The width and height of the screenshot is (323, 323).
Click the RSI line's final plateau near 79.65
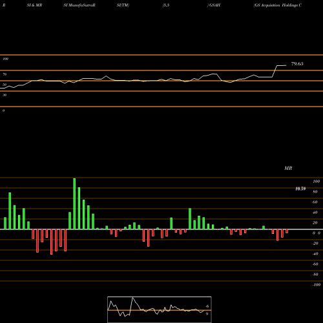click(282, 65)
